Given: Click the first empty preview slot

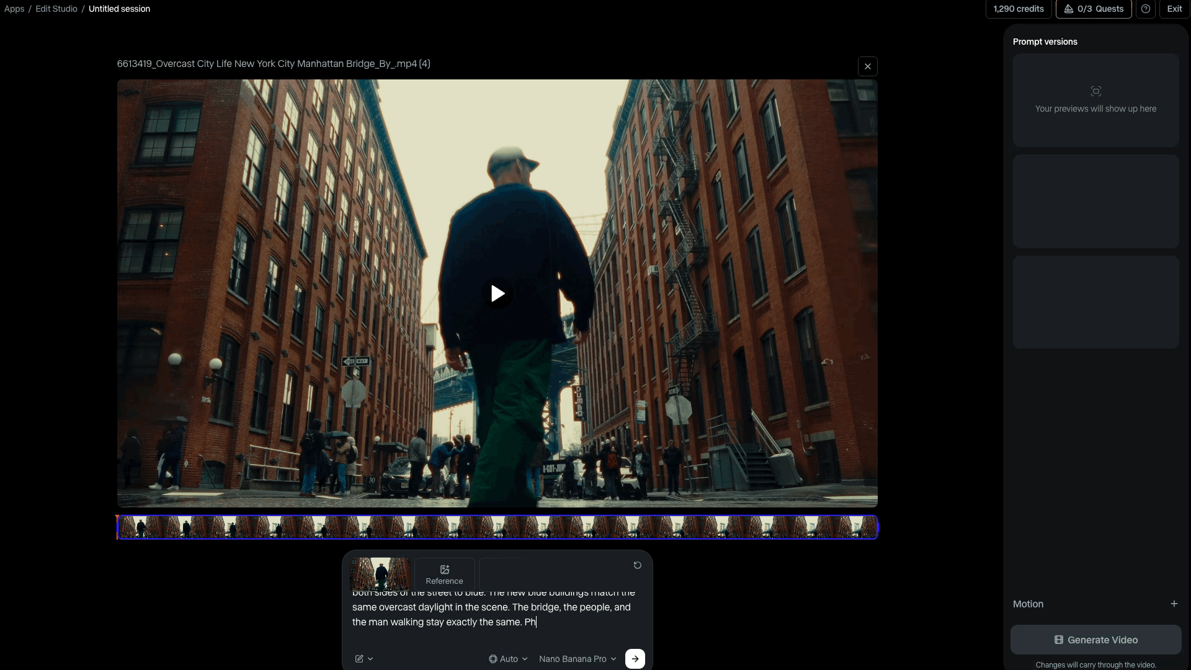Looking at the screenshot, I should click(x=1095, y=100).
